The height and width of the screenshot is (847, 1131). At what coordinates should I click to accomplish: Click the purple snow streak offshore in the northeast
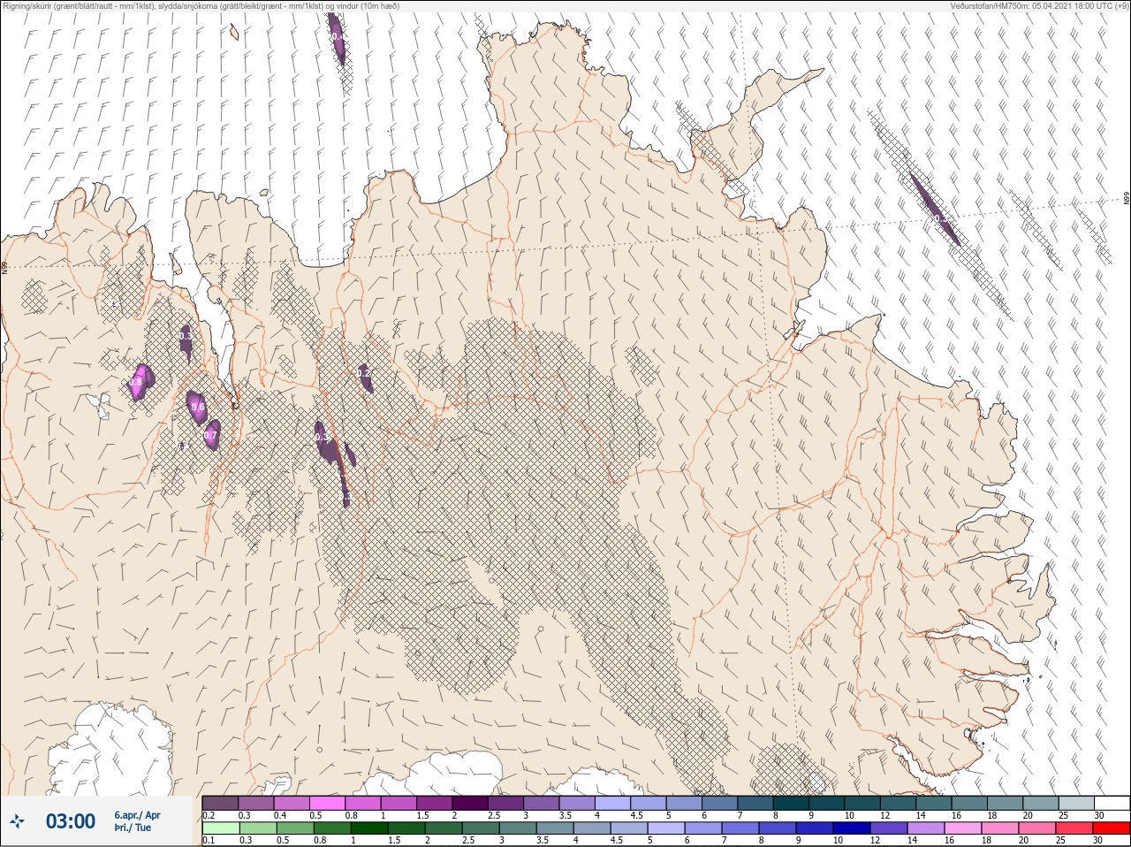tap(934, 209)
